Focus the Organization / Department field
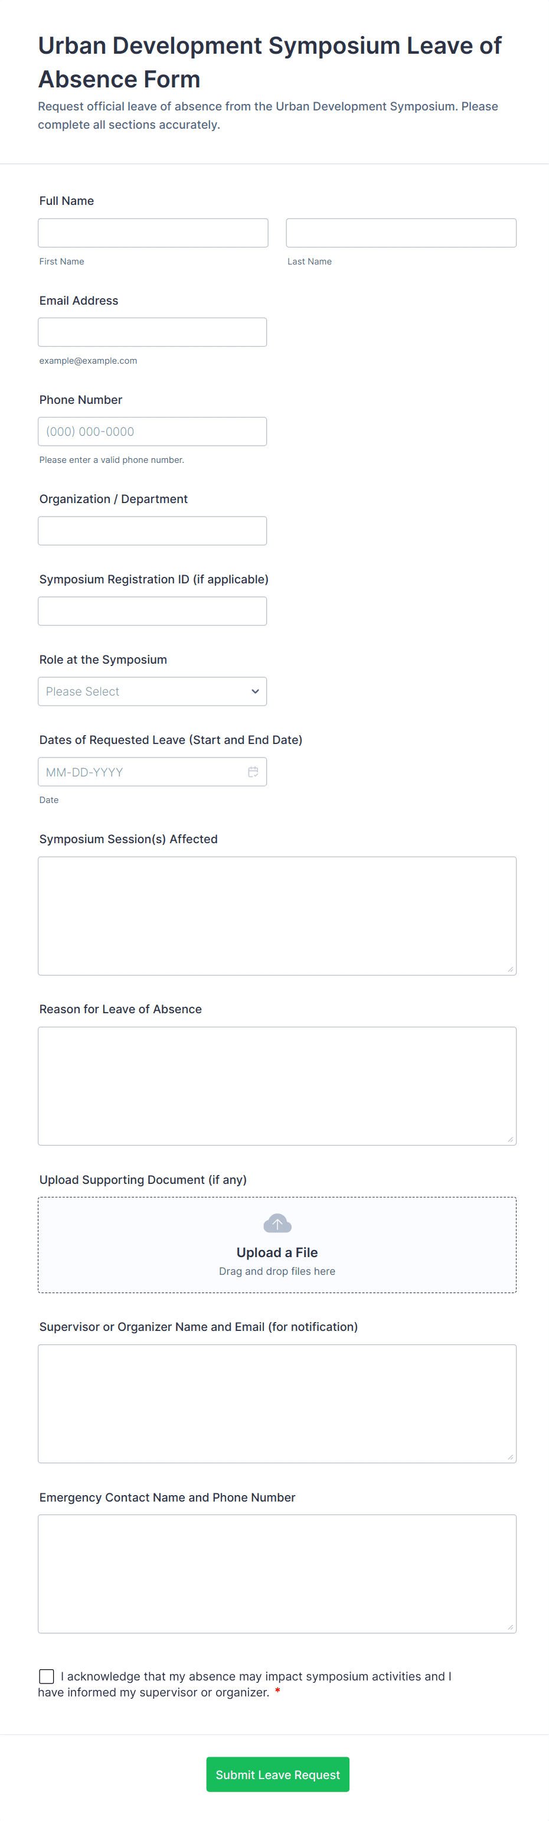The image size is (549, 1821). click(152, 531)
